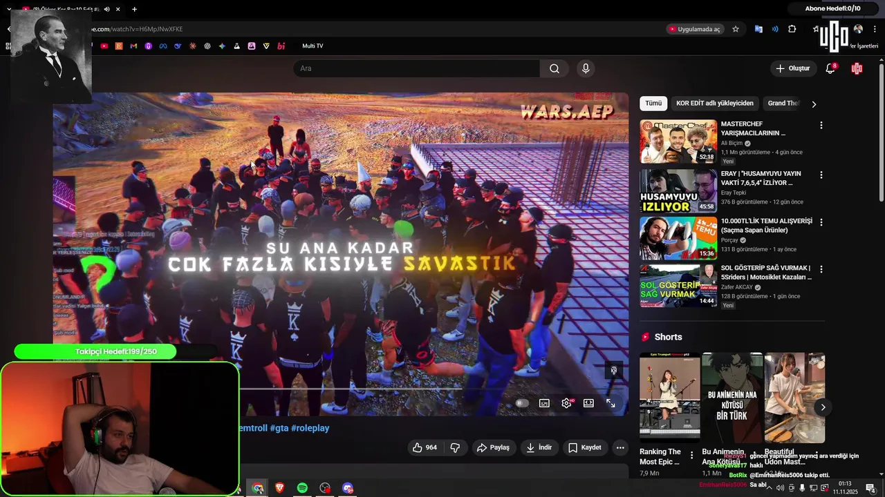The width and height of the screenshot is (885, 497).
Task: Dislike the video
Action: click(x=455, y=447)
